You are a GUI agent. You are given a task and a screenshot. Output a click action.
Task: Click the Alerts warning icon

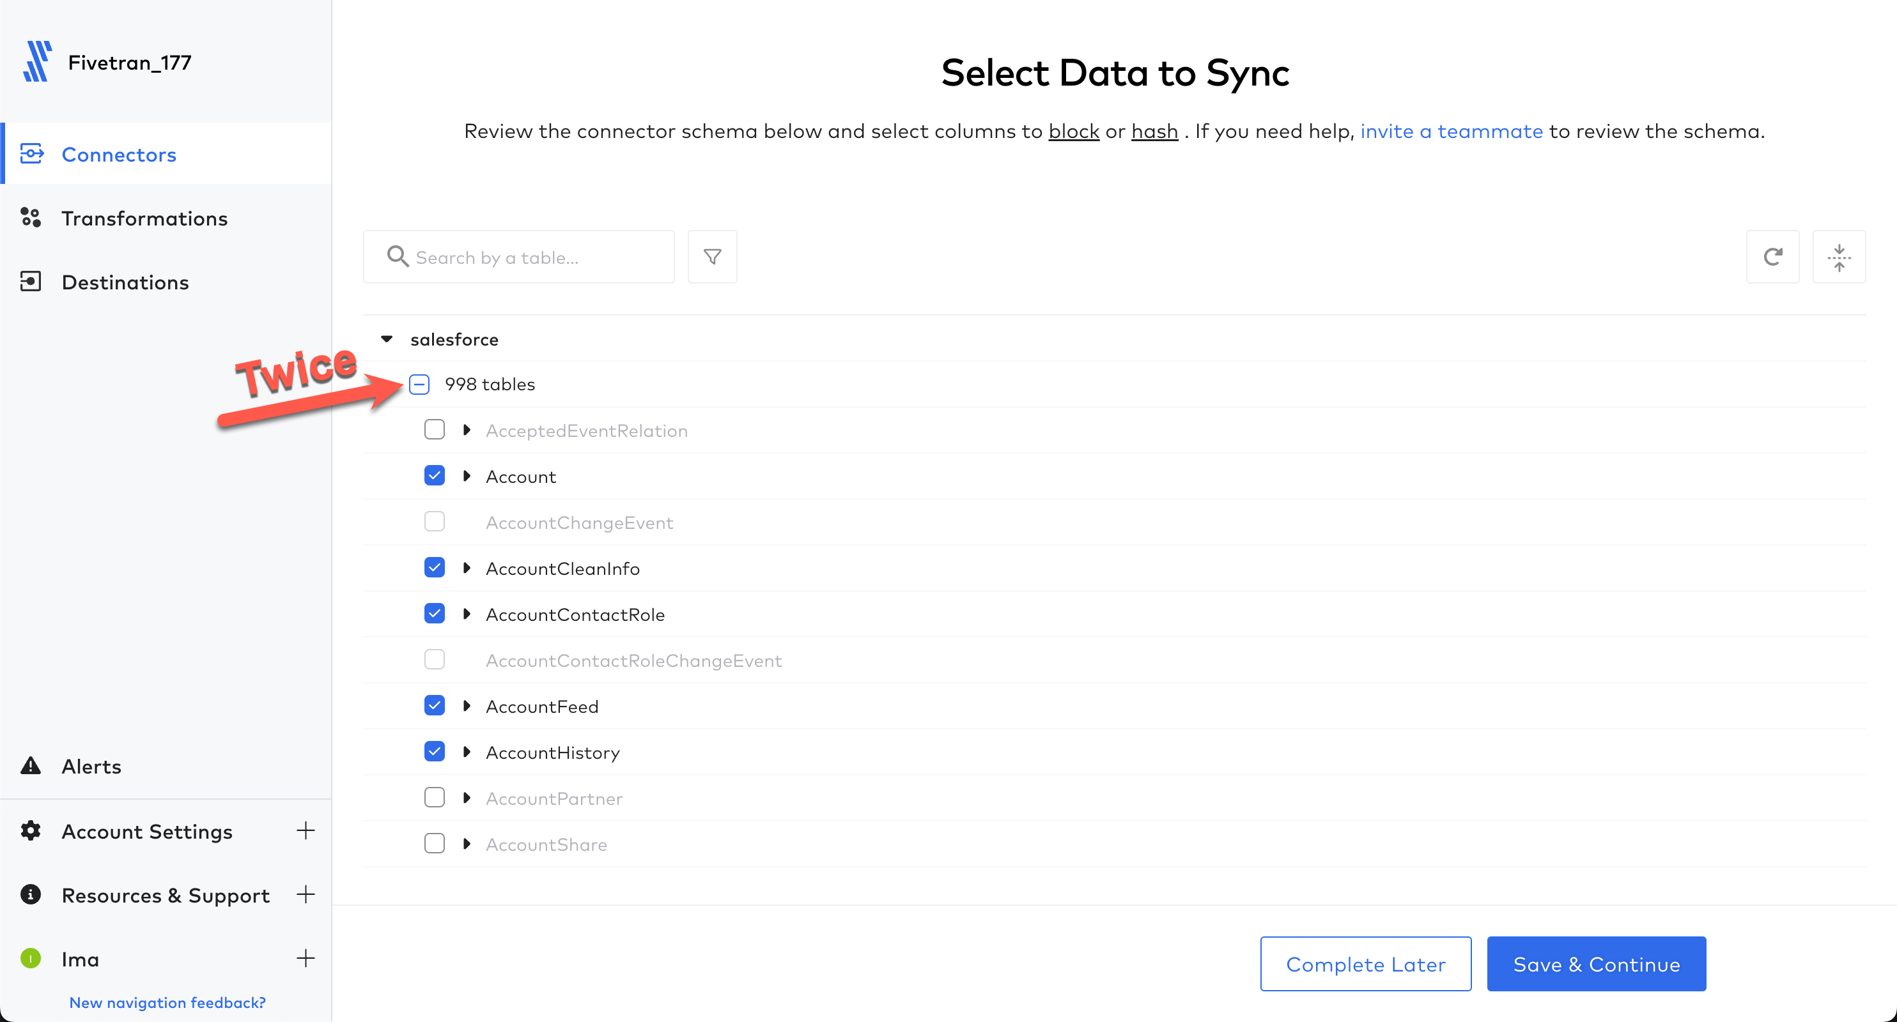coord(31,765)
